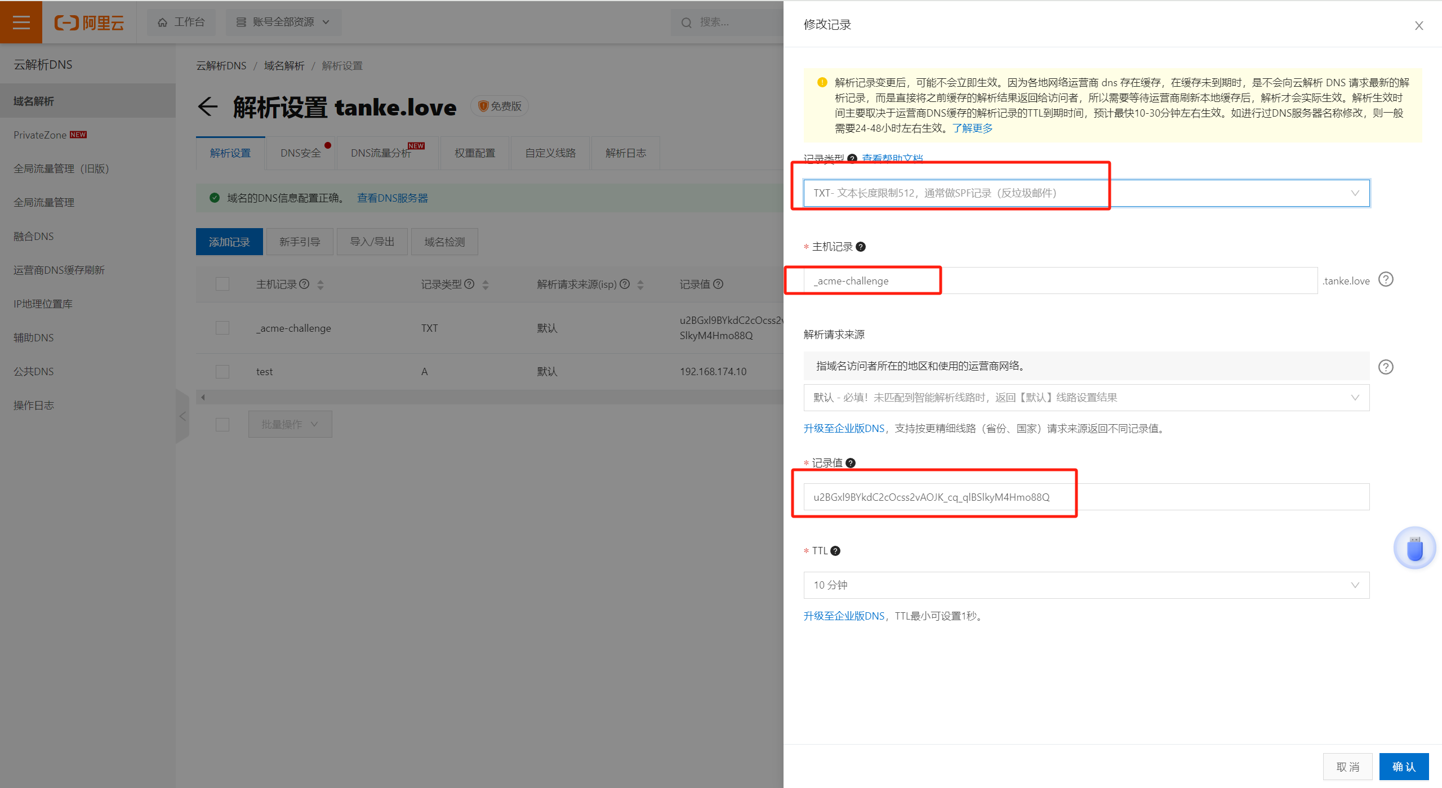
Task: Click the help icon beside TTL label
Action: (835, 551)
